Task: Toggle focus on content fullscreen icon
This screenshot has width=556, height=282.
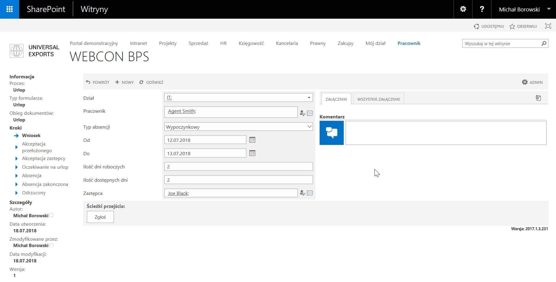Action: coord(548,26)
